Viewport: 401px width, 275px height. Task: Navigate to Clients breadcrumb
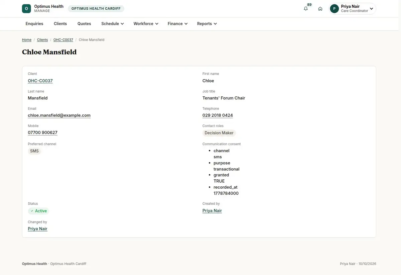[x=42, y=40]
